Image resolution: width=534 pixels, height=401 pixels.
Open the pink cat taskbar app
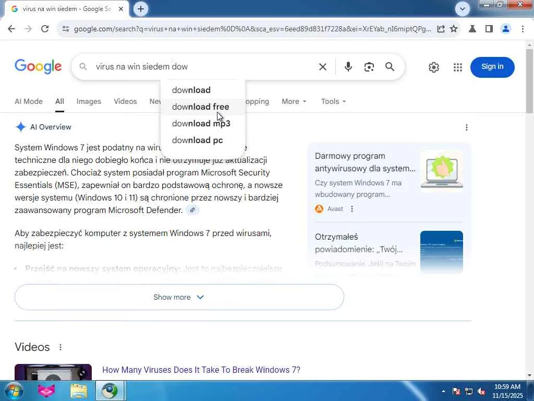pyautogui.click(x=46, y=391)
